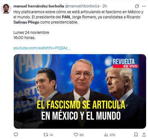The width and height of the screenshot is (148, 139).
Task: Bookmark this post with the bookmark icon
Action: [136, 134]
